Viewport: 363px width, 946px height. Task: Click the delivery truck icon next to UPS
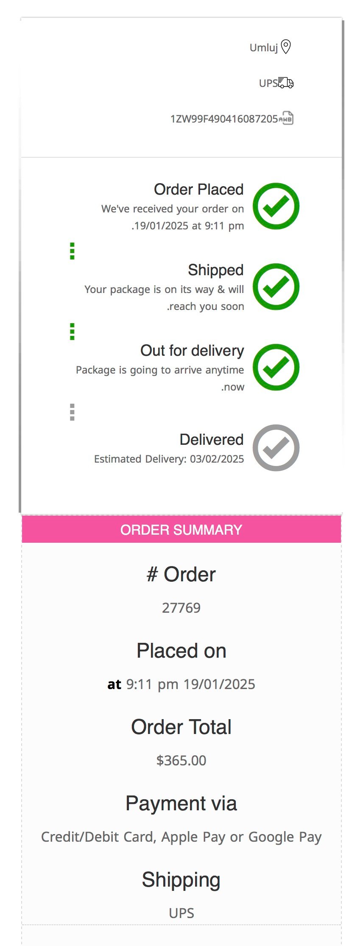point(286,83)
